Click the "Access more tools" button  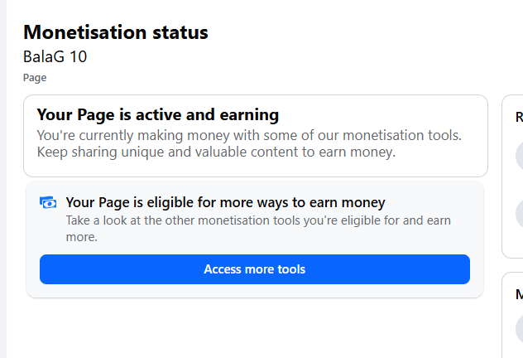pyautogui.click(x=254, y=269)
